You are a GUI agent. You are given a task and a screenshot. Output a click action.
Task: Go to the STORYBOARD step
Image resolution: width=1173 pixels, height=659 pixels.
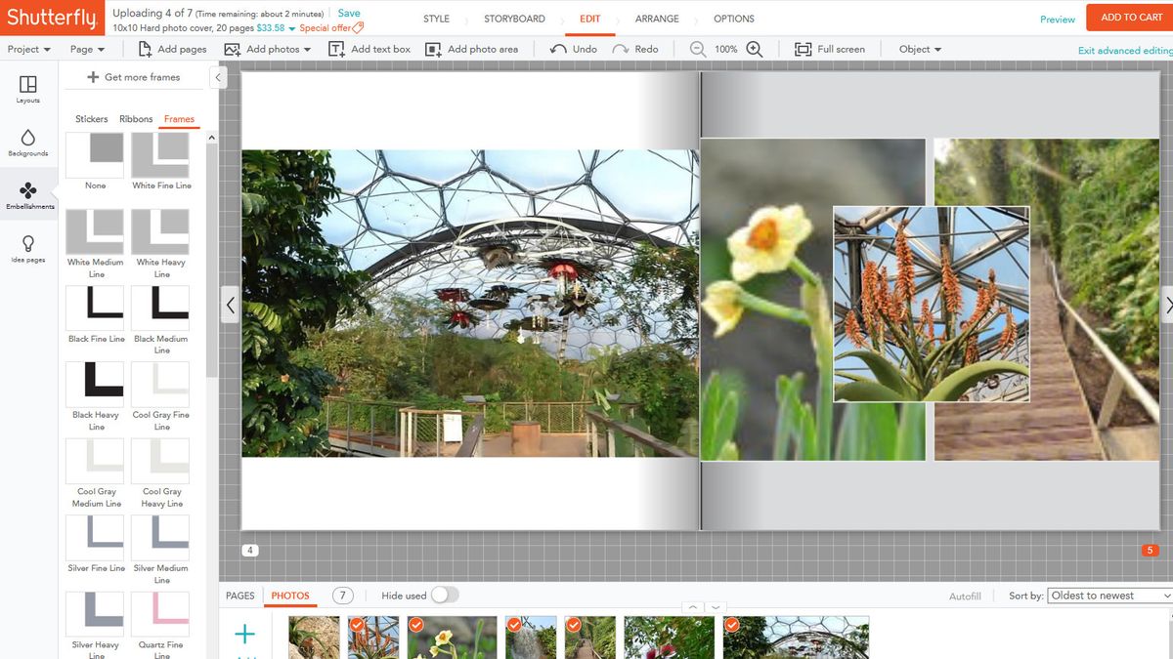tap(514, 19)
